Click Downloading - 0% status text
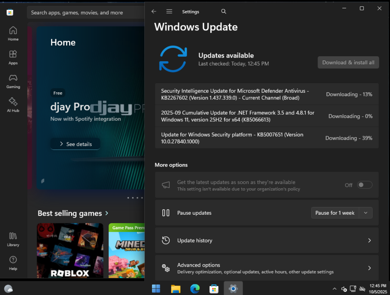The width and height of the screenshot is (390, 295). pyautogui.click(x=350, y=116)
